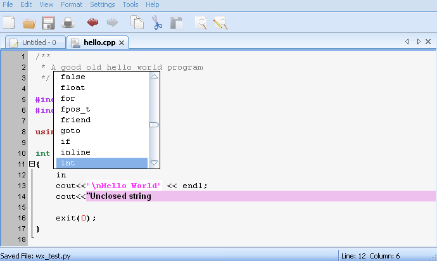
Task: Close the active notebook page with X button
Action: [428, 42]
